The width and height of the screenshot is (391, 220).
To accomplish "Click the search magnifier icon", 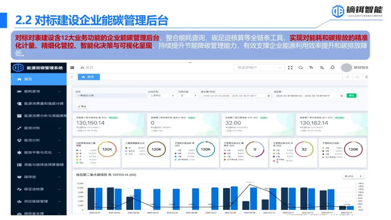I will (300, 68).
